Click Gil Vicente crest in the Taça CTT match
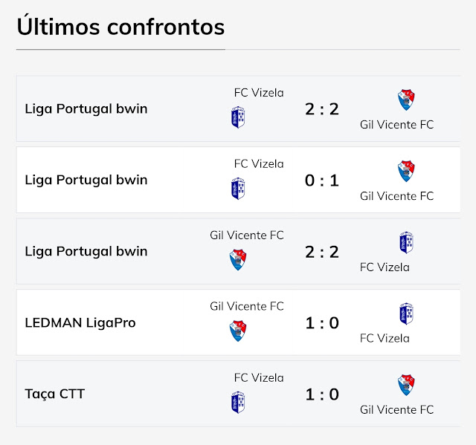476x445 pixels. pos(406,385)
